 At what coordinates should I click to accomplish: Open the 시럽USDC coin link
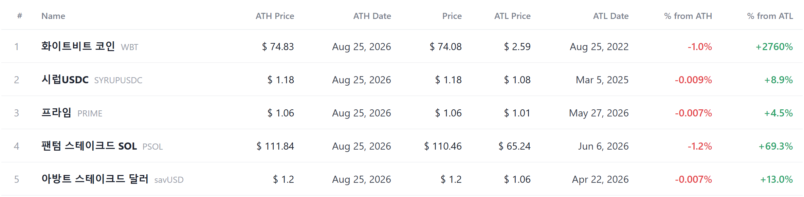(65, 80)
